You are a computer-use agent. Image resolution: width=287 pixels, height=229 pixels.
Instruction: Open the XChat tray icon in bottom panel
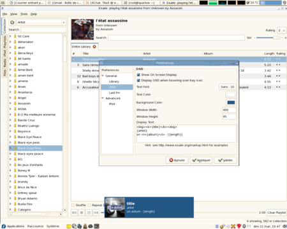click(233, 226)
